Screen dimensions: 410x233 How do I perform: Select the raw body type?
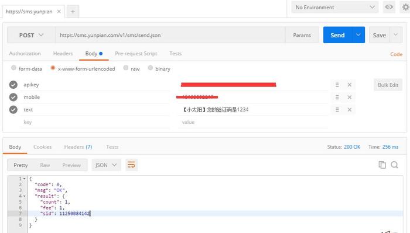[x=126, y=68]
